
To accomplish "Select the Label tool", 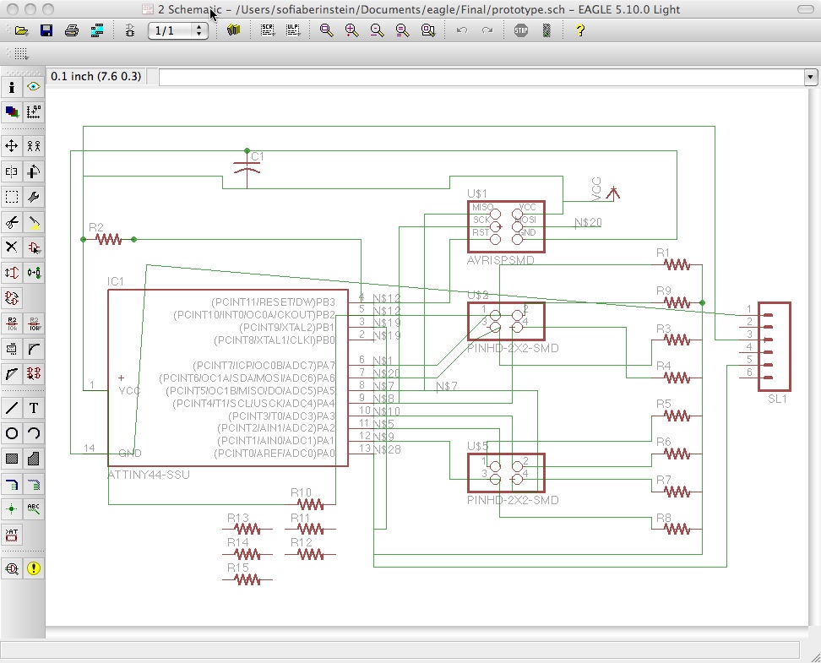I will pyautogui.click(x=34, y=509).
